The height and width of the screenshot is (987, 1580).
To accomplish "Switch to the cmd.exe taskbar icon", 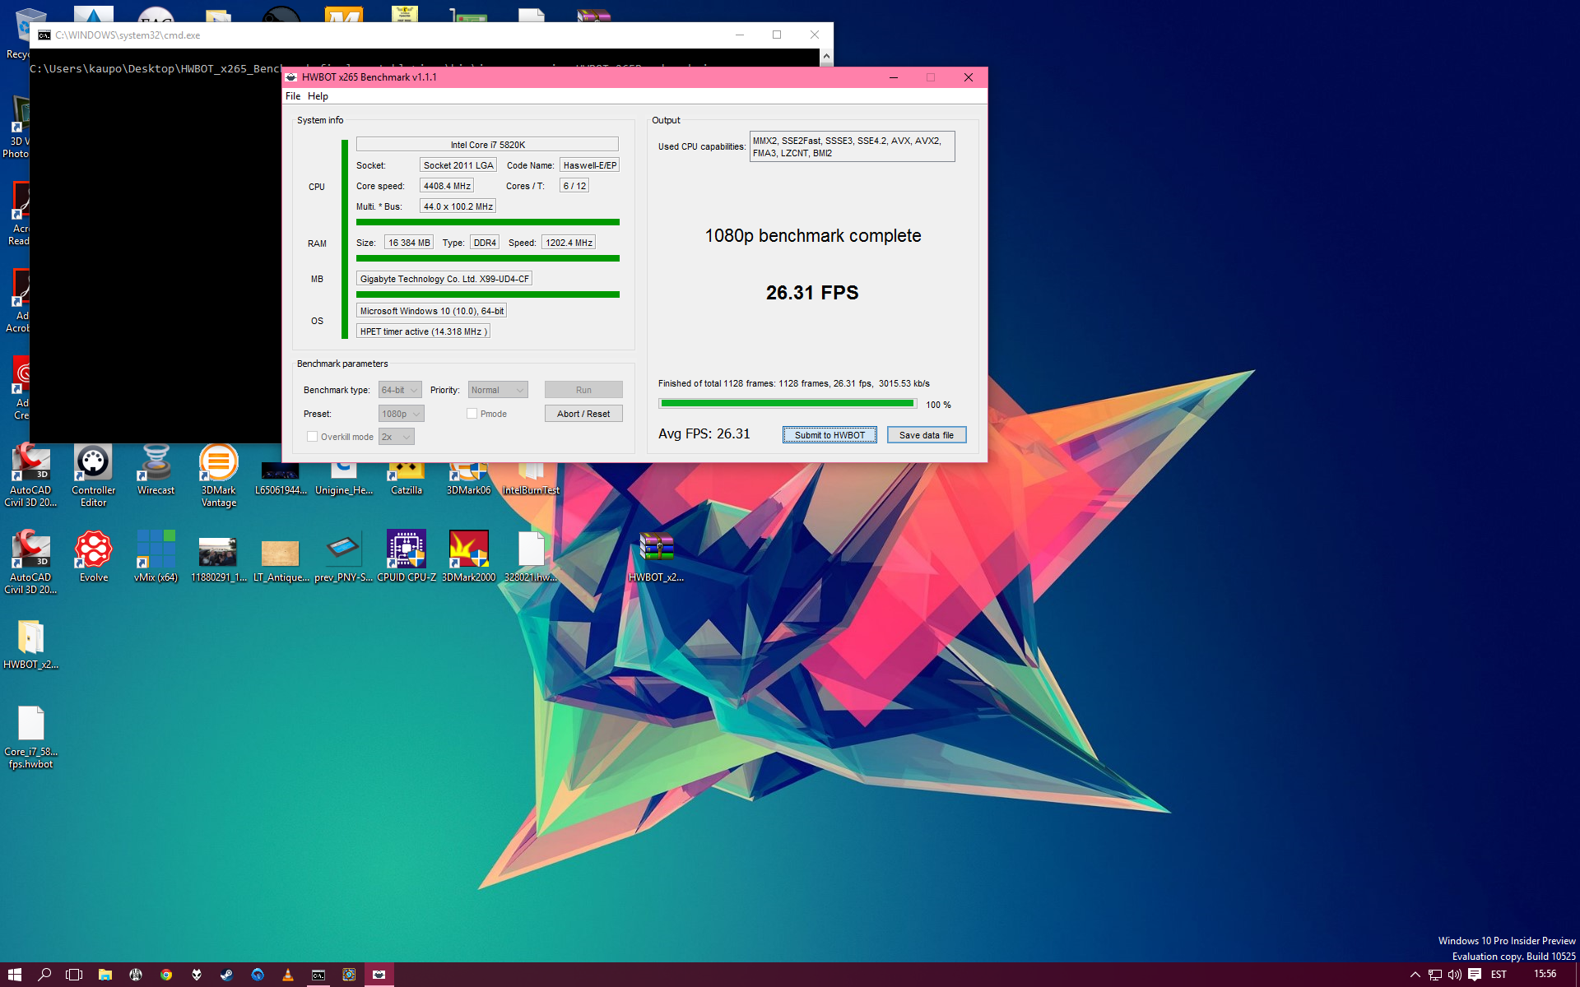I will click(x=318, y=975).
